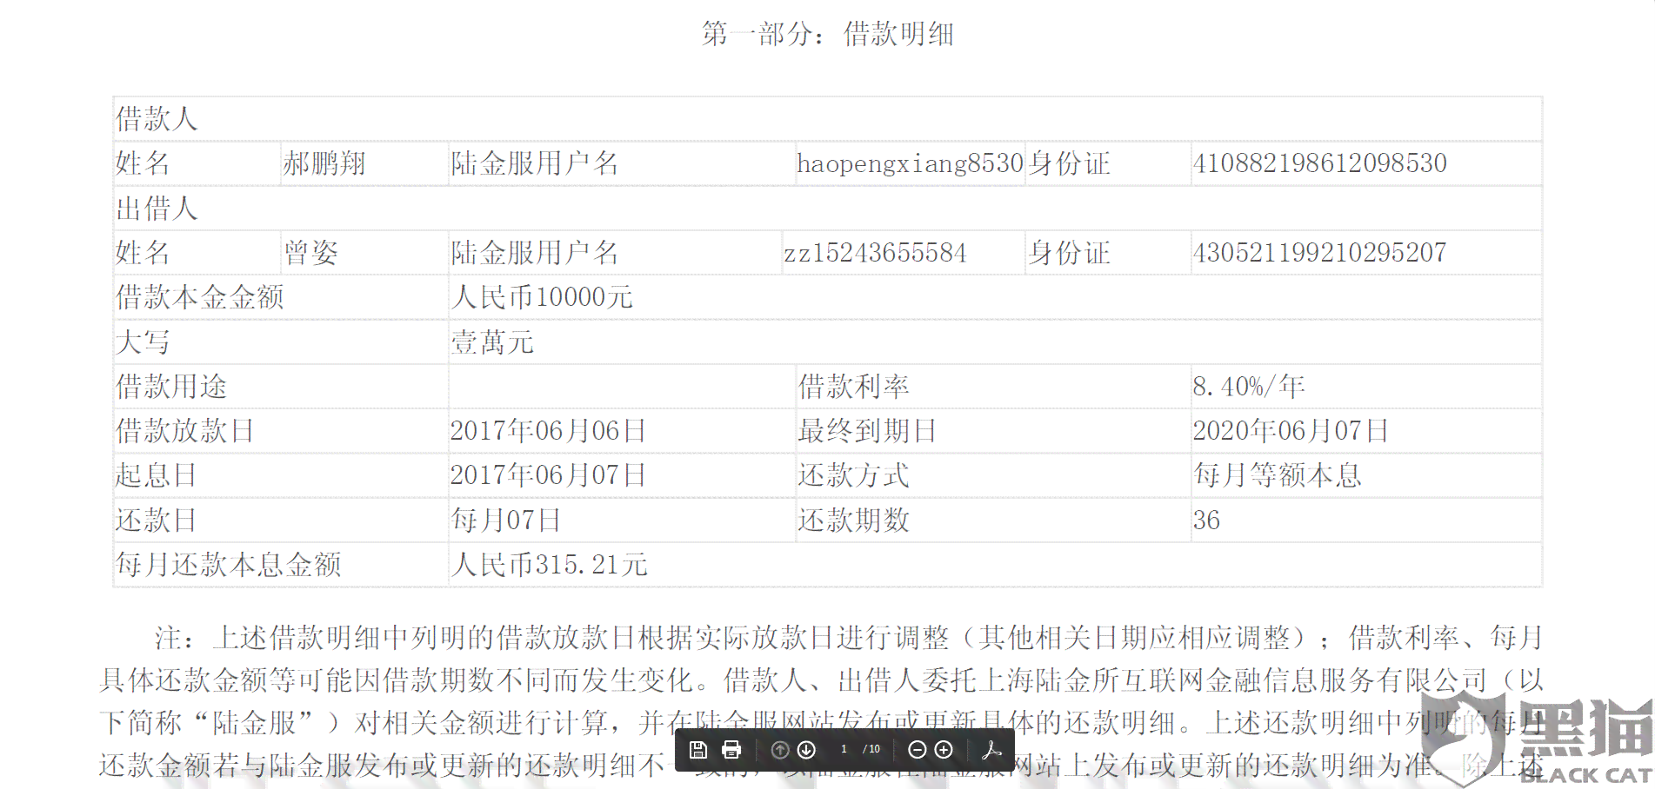The height and width of the screenshot is (789, 1655).
Task: Click the 借款利率 label
Action: 853,387
